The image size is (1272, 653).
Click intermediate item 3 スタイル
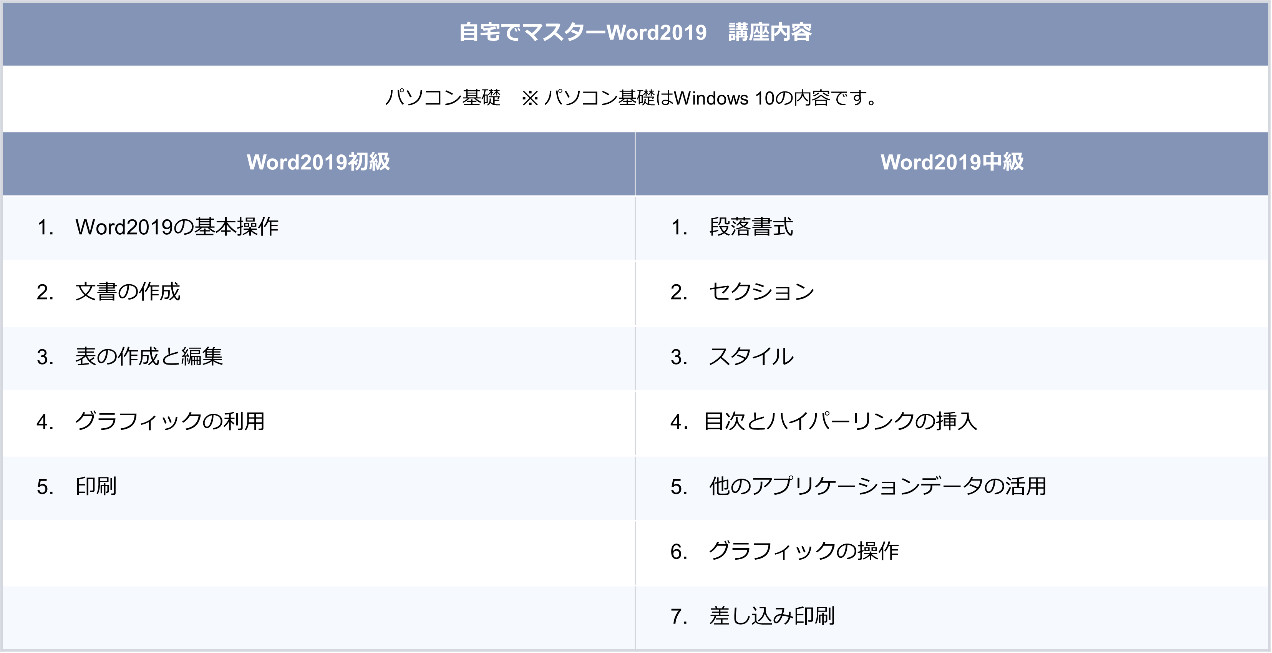tap(751, 356)
